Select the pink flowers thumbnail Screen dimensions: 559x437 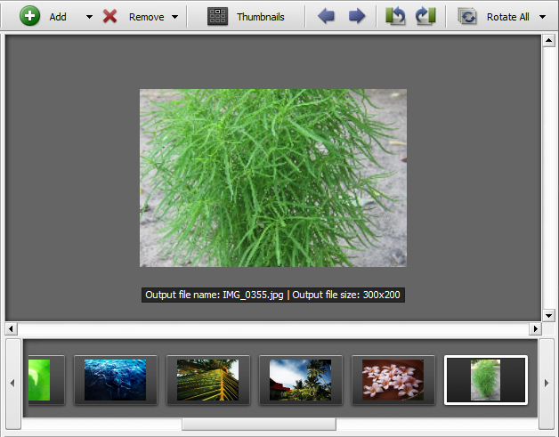coord(393,380)
